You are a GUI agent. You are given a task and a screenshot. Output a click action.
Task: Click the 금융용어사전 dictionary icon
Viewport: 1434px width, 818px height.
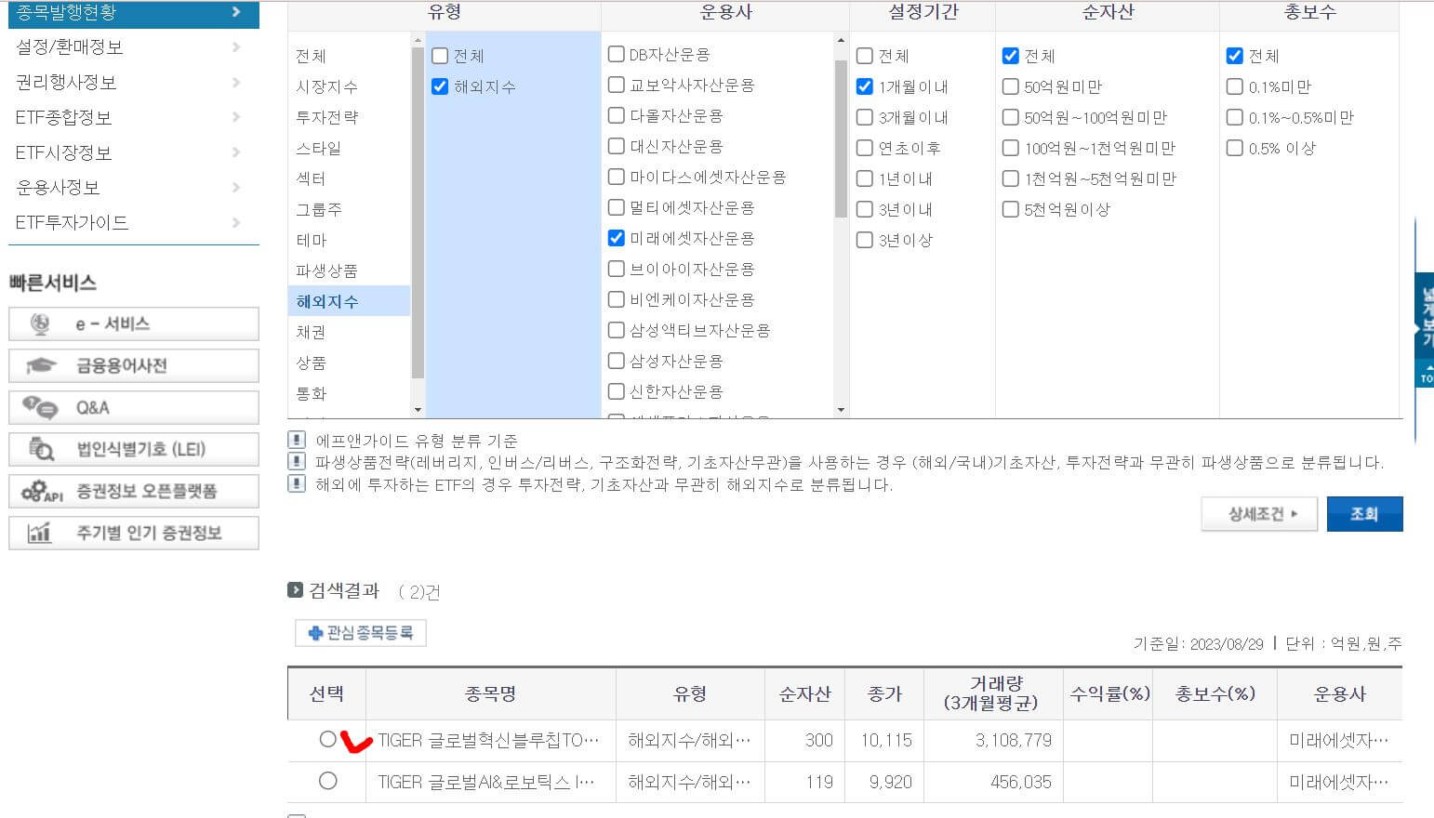pyautogui.click(x=34, y=365)
